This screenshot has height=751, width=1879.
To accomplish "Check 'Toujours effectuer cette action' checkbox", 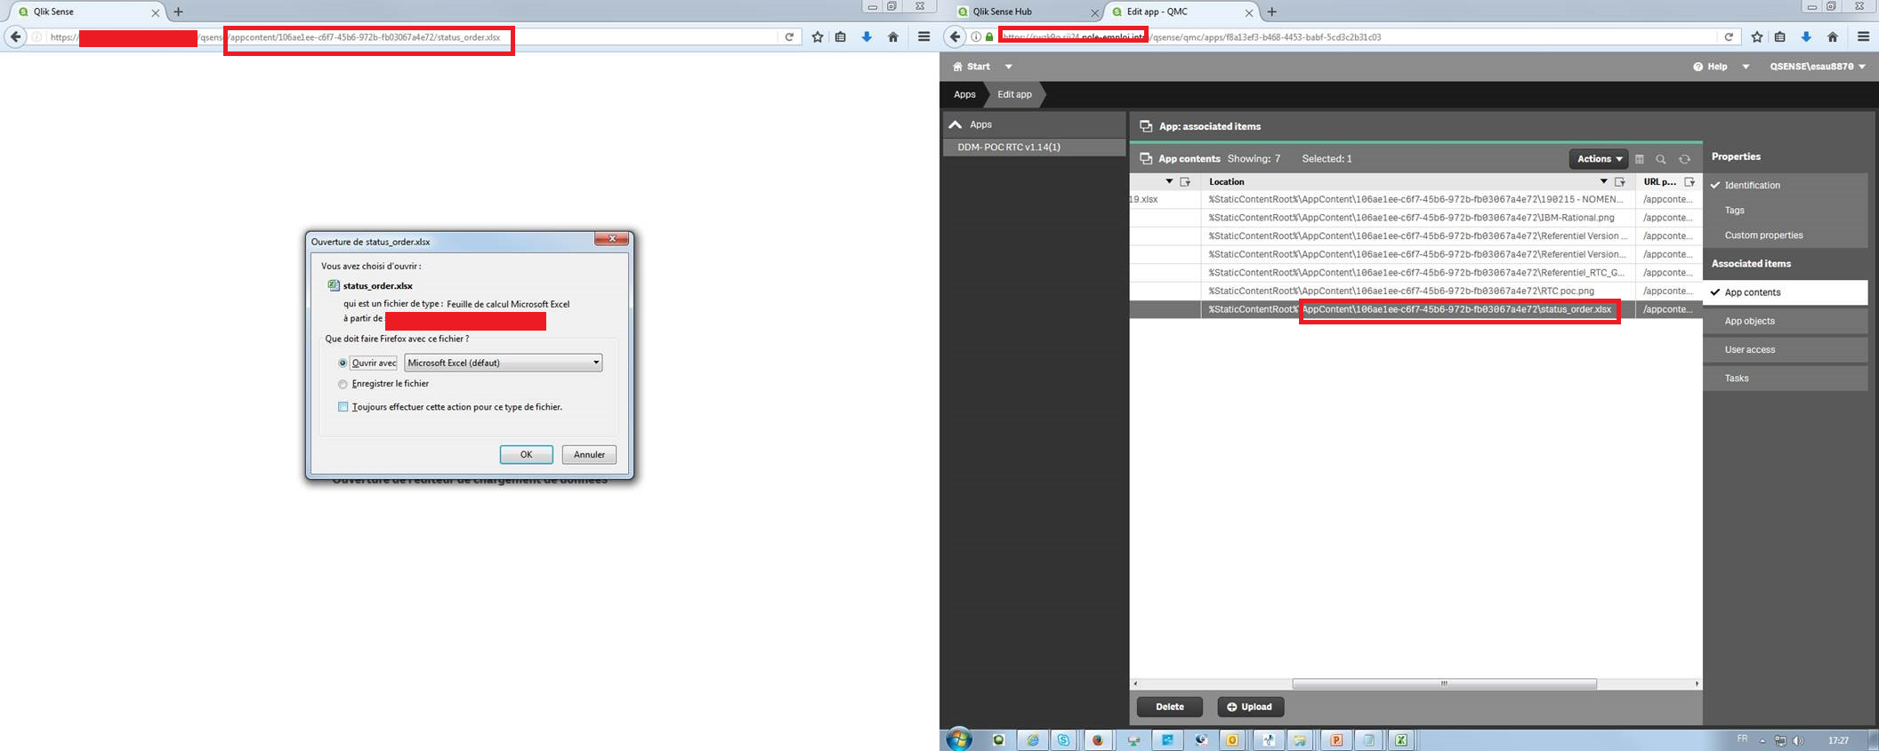I will 343,407.
